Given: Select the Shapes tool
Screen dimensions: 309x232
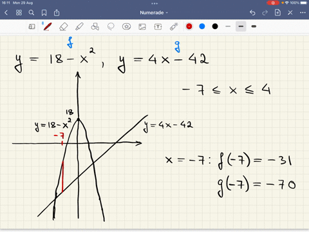Looking at the screenshot, I should [95, 26].
